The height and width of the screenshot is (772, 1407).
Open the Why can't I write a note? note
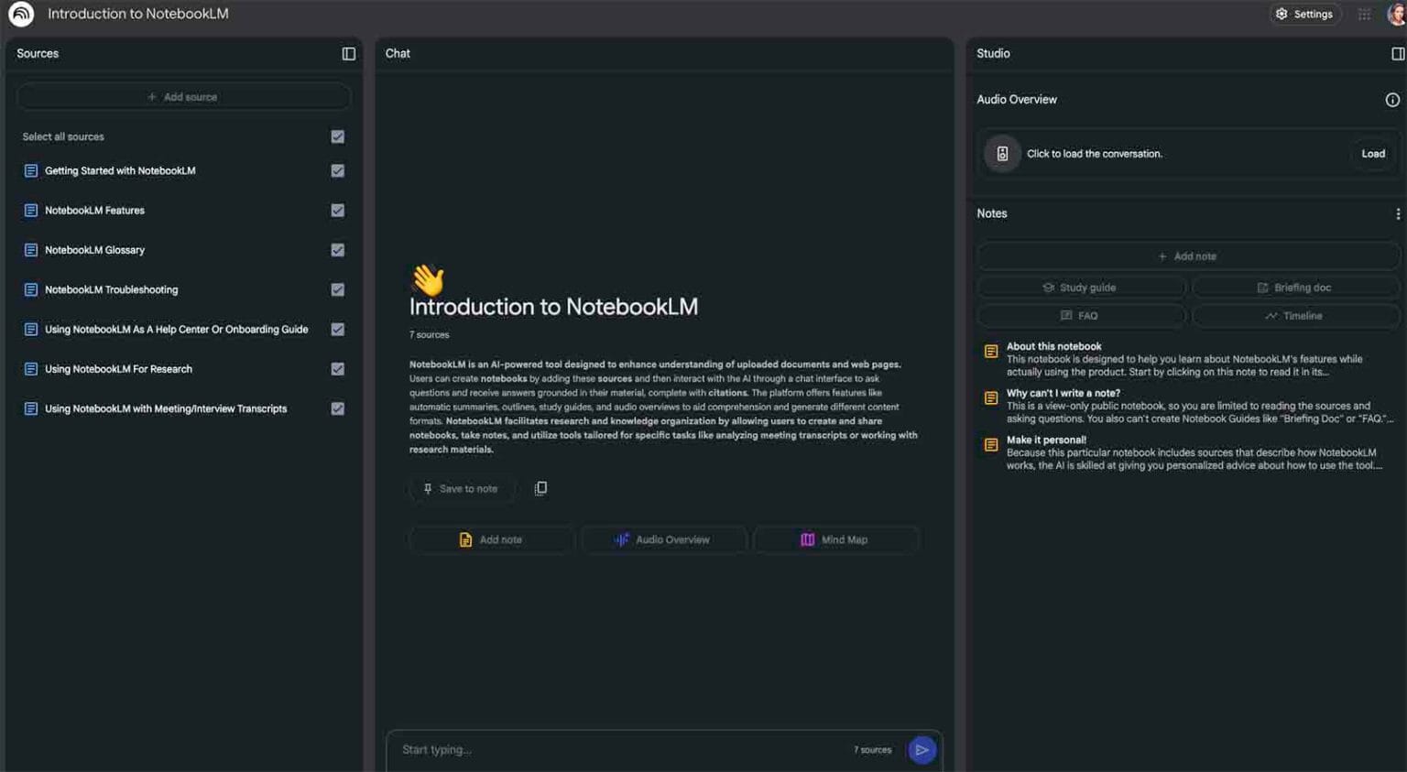pos(1189,406)
